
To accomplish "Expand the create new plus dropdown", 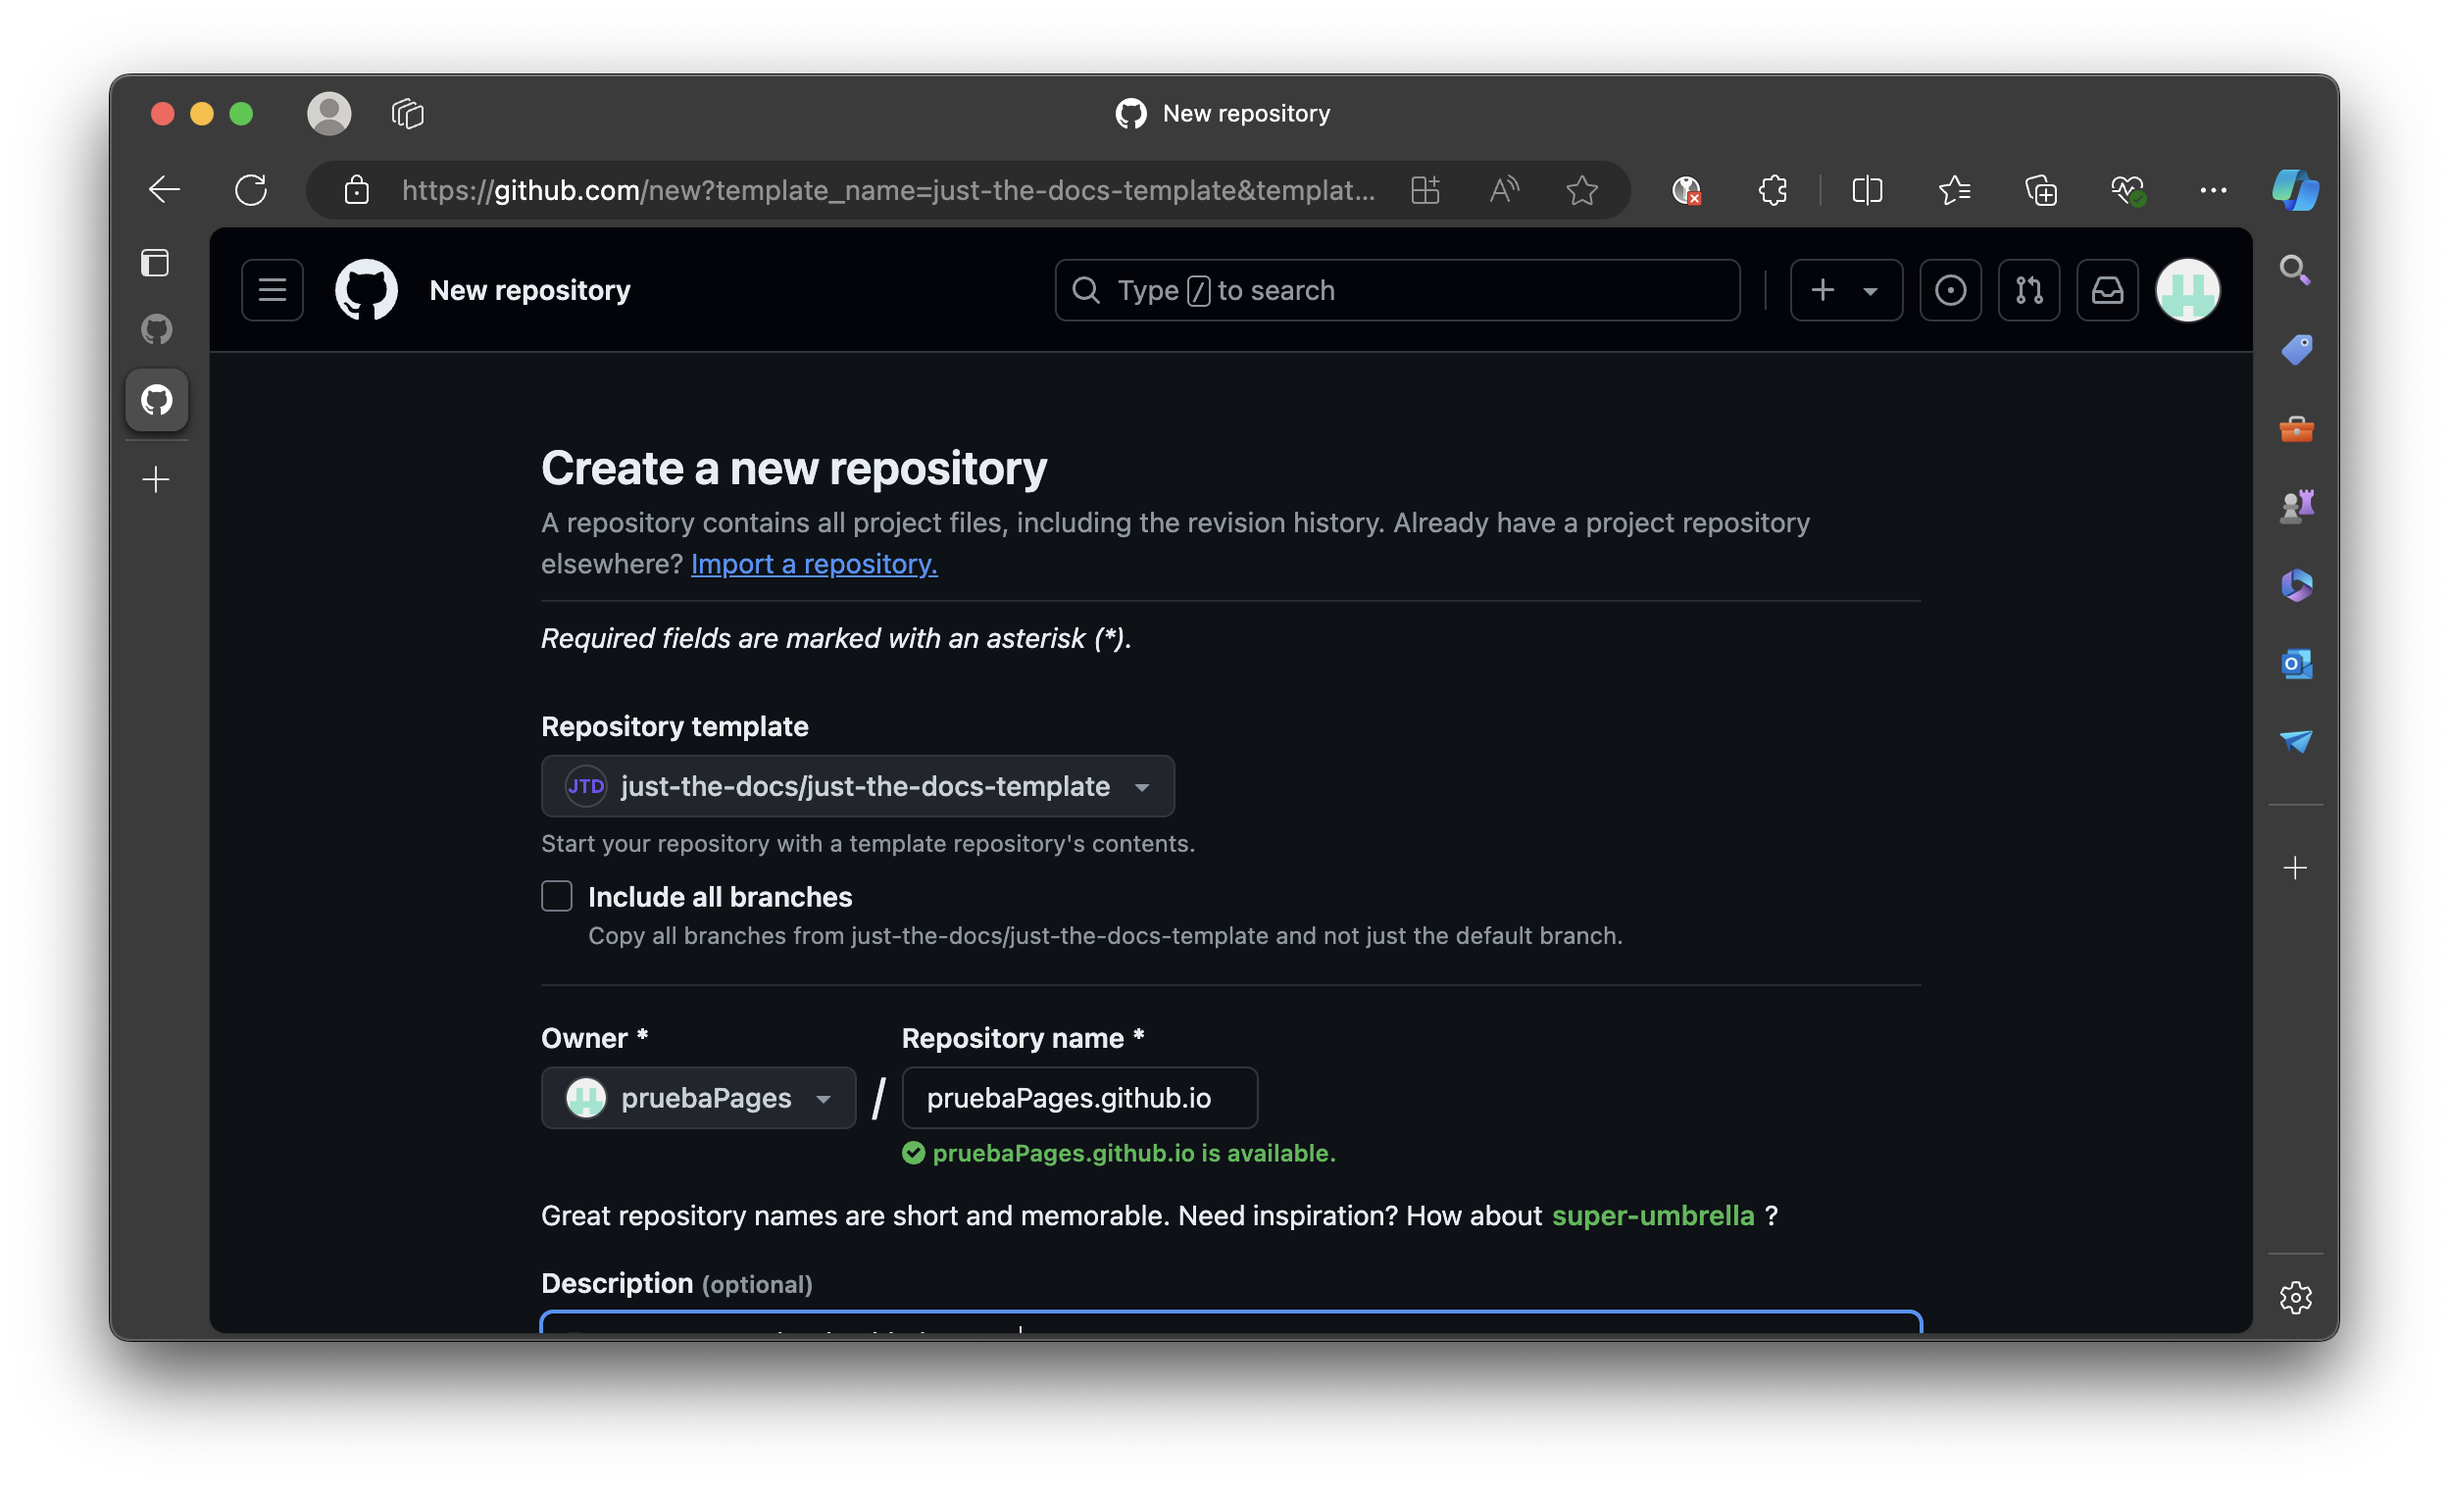I will tap(1846, 290).
